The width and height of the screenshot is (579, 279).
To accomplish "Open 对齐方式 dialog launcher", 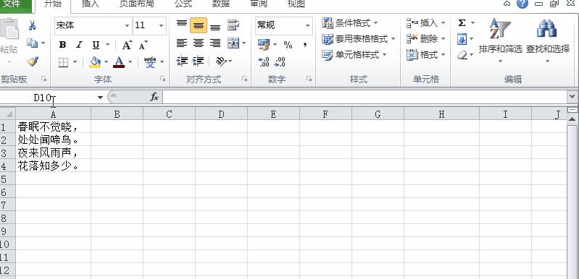I will 244,79.
